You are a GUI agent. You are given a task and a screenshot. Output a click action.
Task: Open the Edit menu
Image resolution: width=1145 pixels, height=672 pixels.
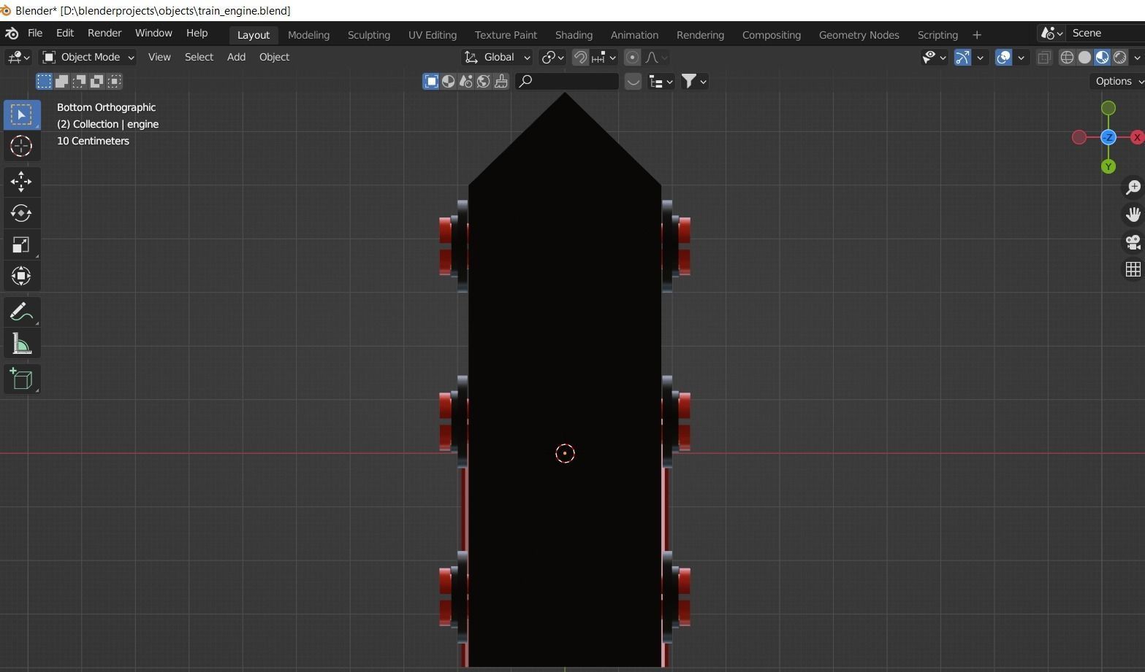(65, 34)
